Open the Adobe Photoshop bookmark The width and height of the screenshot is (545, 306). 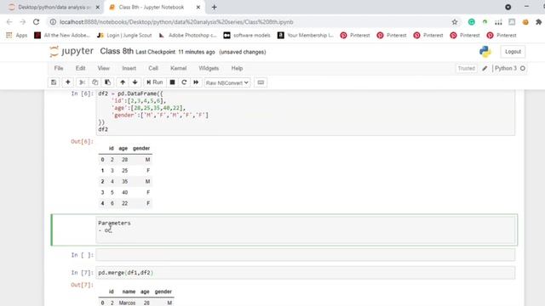(187, 36)
